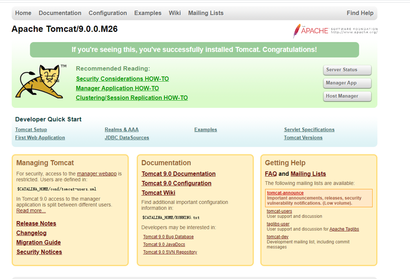Open the Manager App button
This screenshot has width=410, height=279.
pyautogui.click(x=347, y=83)
